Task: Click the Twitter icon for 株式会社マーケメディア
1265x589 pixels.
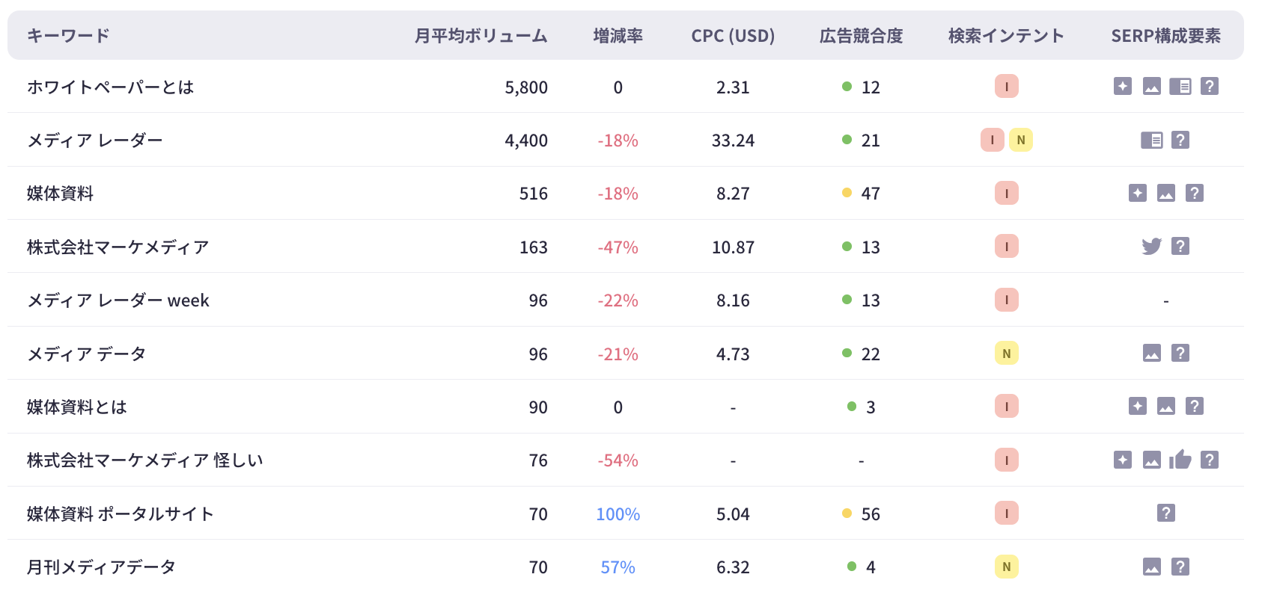Action: 1151,246
